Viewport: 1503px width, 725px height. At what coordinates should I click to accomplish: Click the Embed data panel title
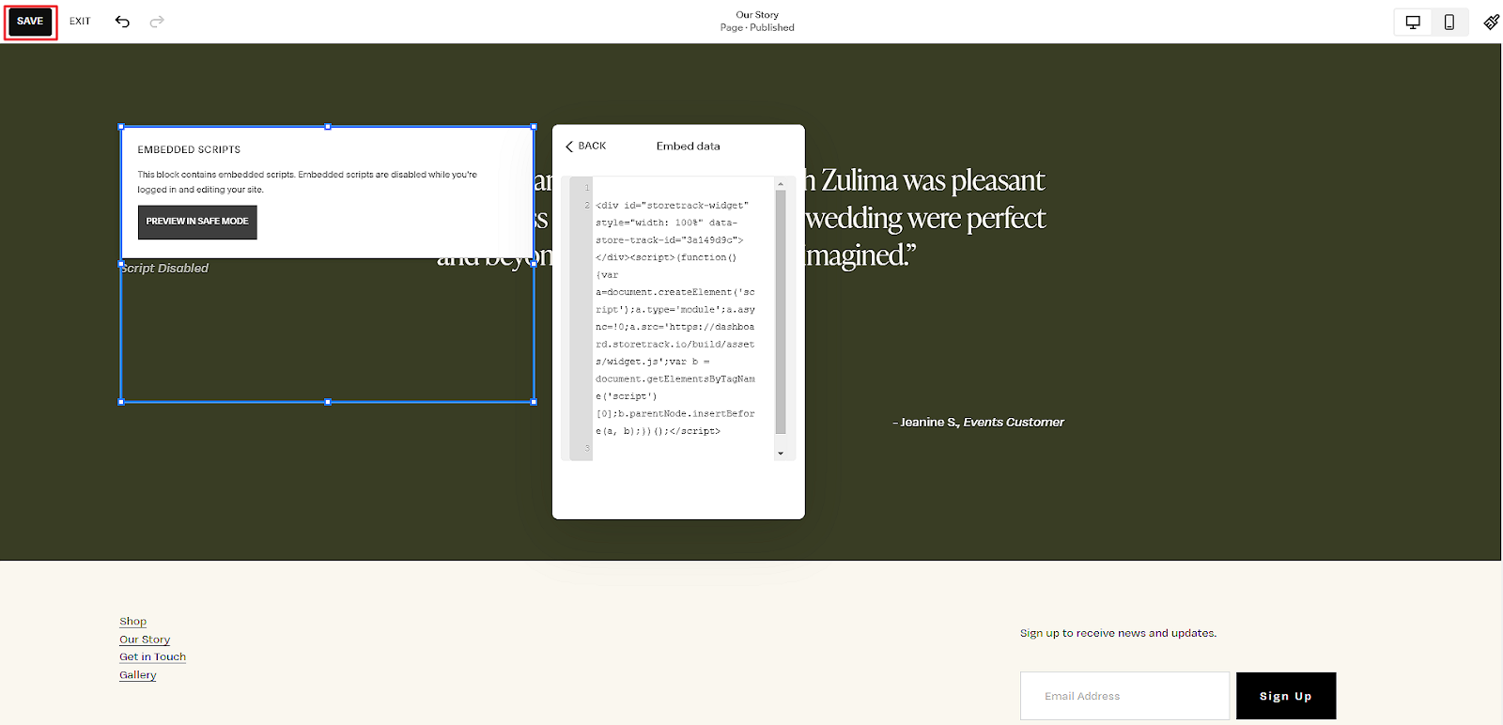click(x=688, y=147)
